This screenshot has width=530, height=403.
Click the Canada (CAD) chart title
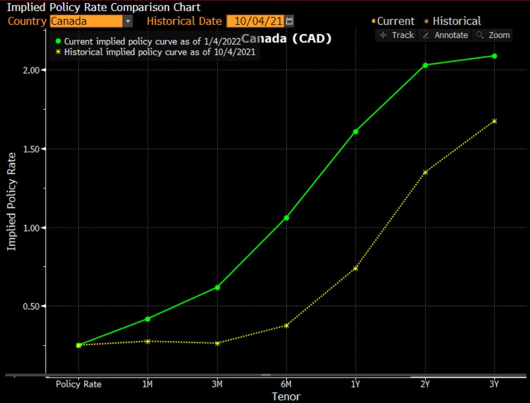coord(287,38)
